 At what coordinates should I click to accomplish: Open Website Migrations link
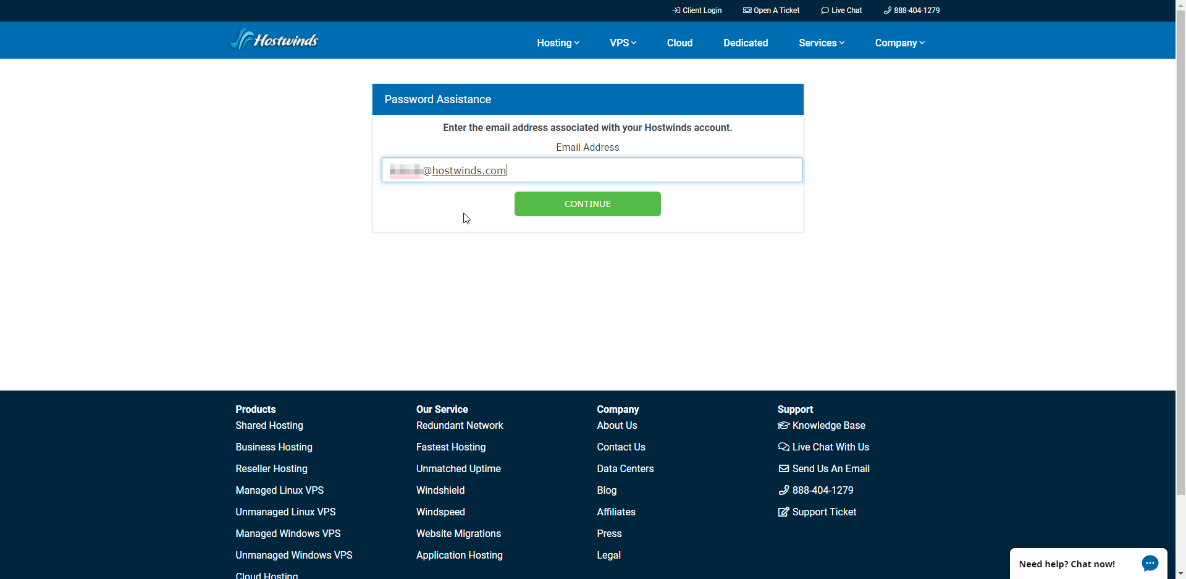458,533
